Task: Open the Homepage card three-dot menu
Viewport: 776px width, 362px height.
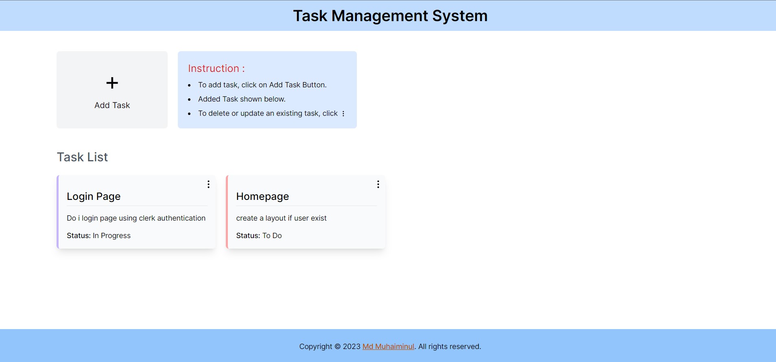Action: [x=378, y=184]
